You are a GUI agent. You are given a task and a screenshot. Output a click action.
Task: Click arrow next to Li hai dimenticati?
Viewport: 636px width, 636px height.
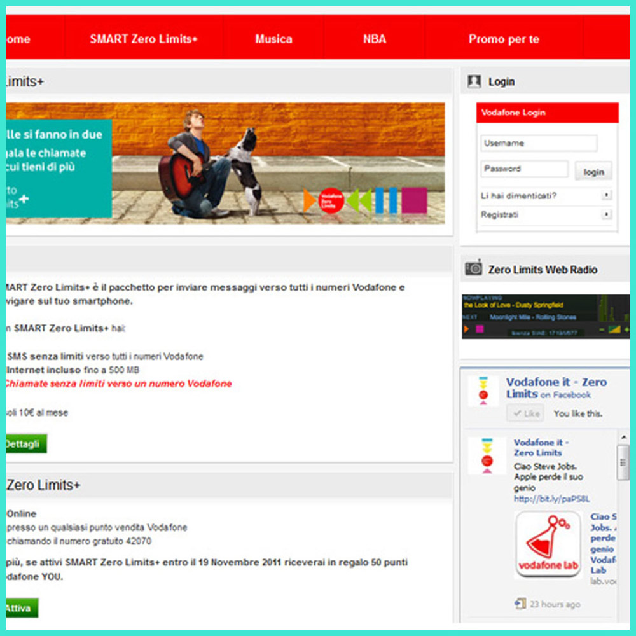point(606,195)
